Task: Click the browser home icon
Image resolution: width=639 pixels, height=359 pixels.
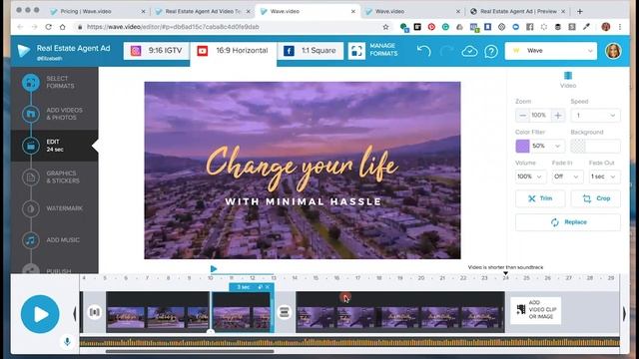Action: point(62,27)
